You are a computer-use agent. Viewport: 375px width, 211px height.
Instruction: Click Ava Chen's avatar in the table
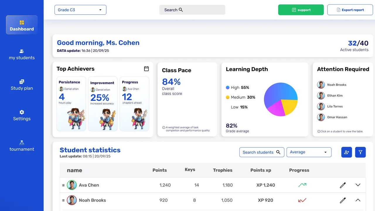(x=72, y=185)
